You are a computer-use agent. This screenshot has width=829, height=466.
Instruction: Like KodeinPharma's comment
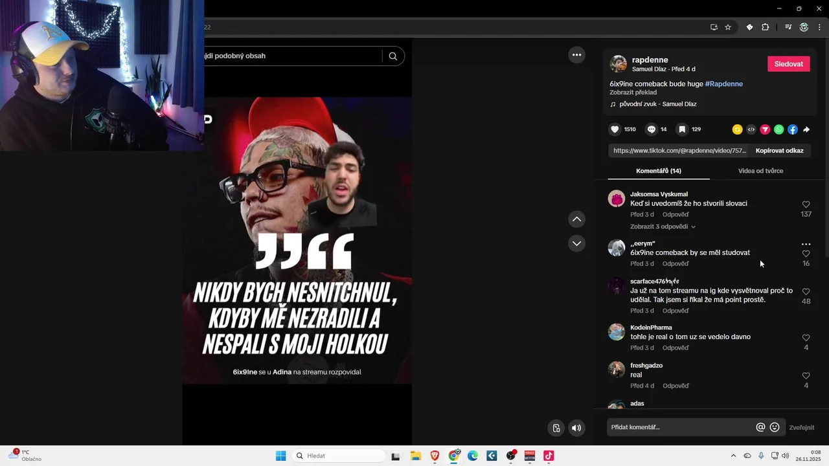click(806, 338)
